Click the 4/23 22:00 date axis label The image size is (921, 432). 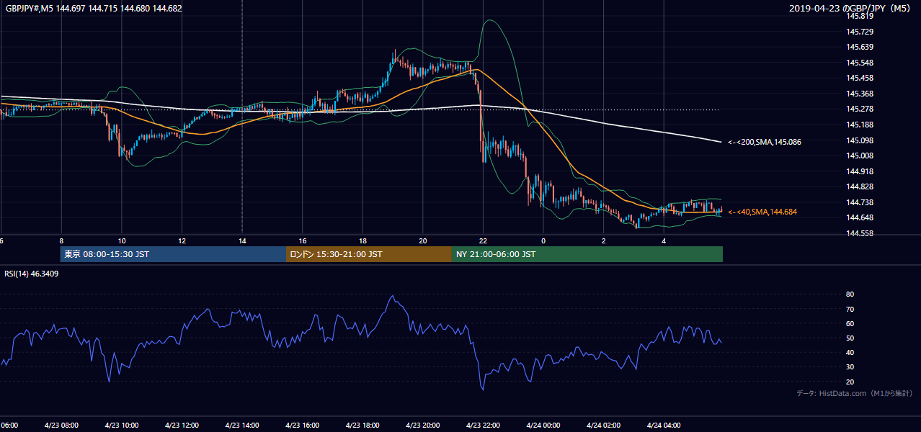coord(483,426)
